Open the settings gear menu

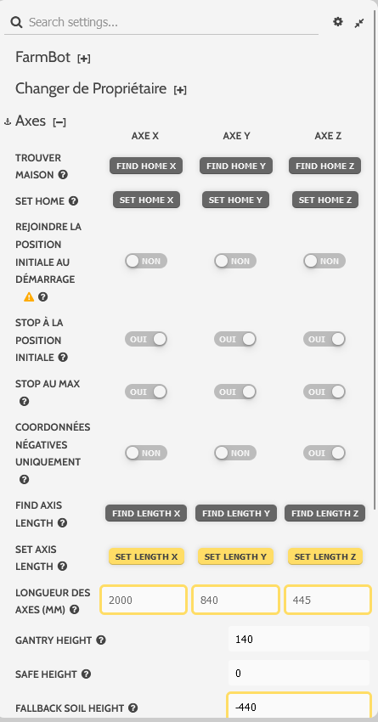[338, 21]
